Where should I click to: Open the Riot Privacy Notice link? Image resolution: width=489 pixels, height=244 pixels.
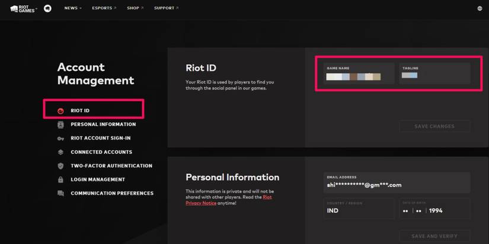pyautogui.click(x=229, y=200)
